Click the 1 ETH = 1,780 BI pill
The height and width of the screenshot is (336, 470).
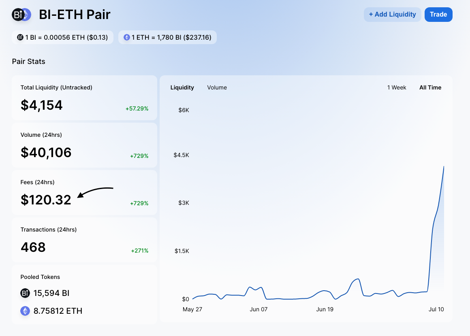point(167,37)
